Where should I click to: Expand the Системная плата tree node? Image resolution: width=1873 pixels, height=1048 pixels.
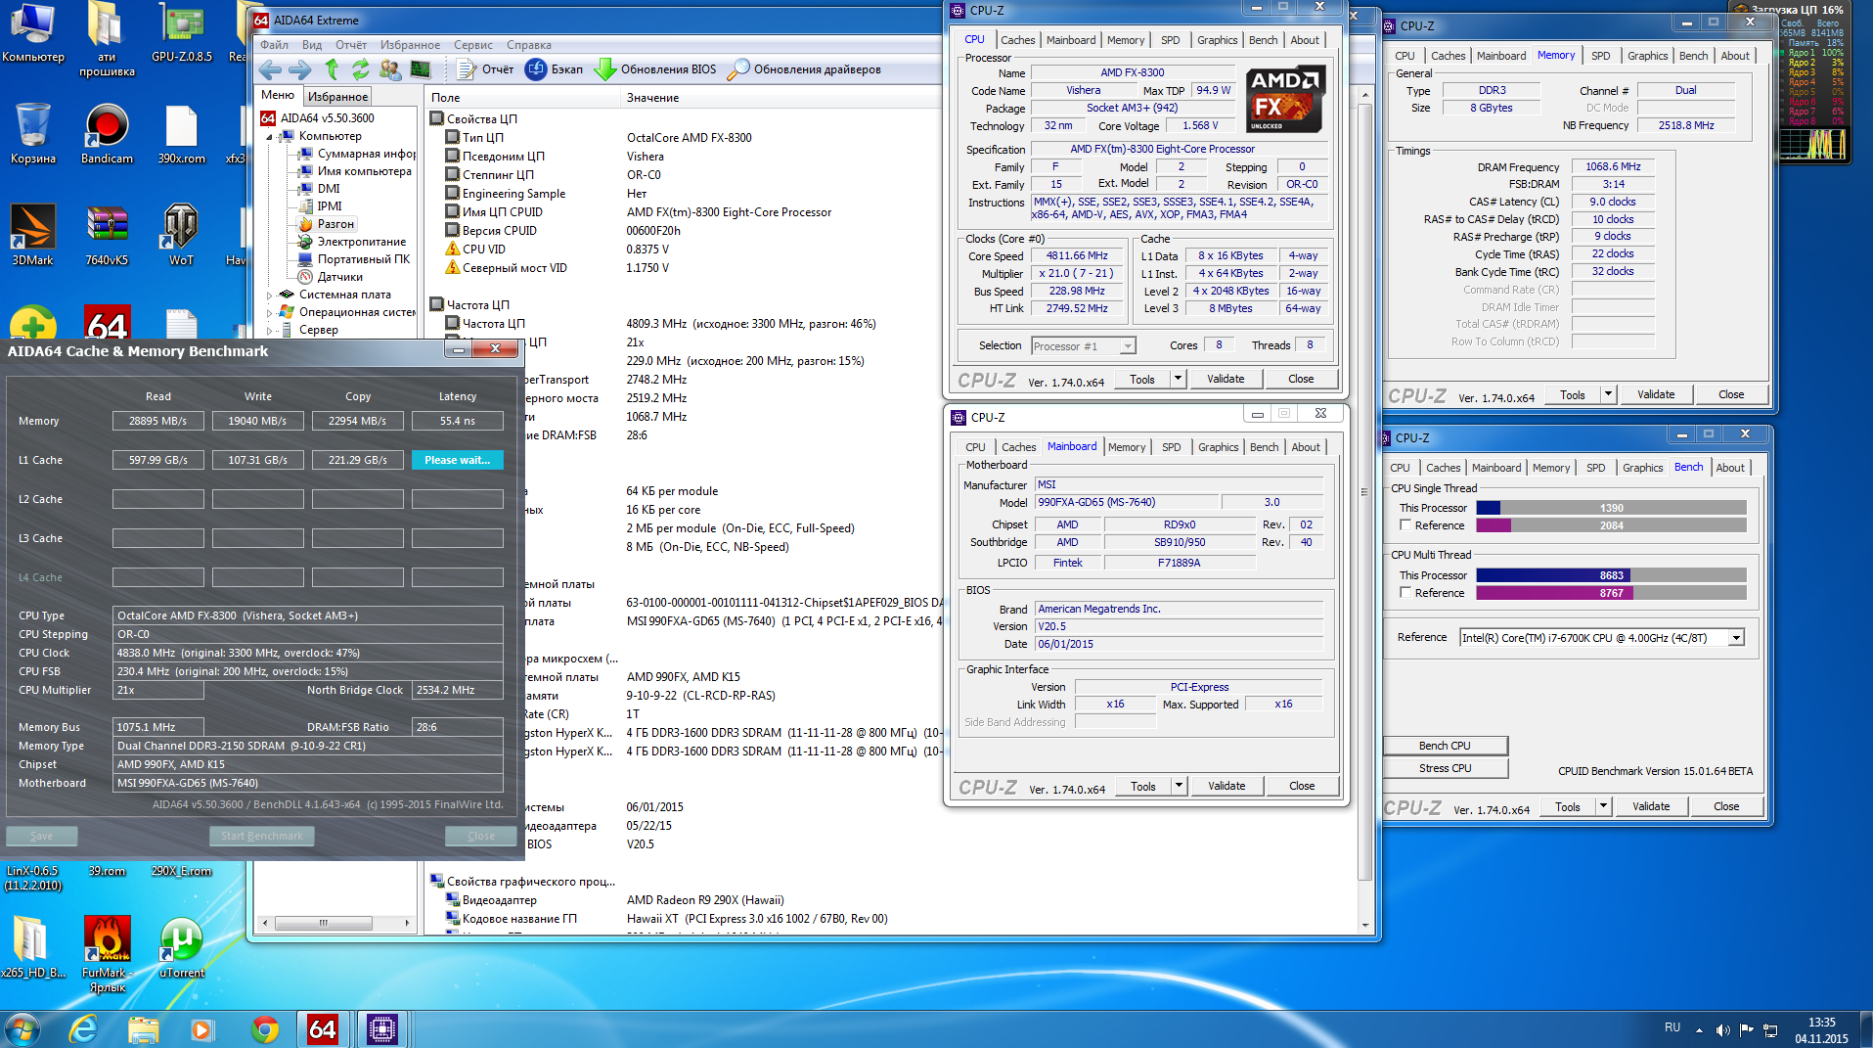[270, 295]
